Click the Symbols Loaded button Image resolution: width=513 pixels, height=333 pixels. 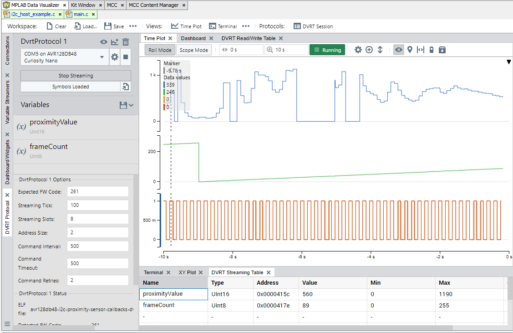(x=71, y=87)
